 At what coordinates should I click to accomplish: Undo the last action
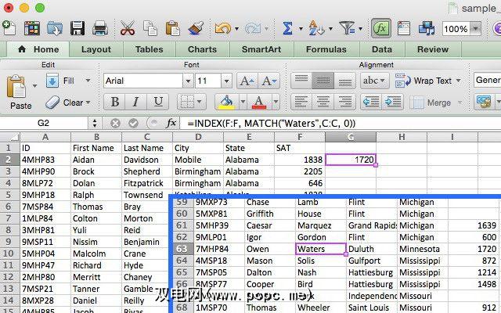(222, 28)
